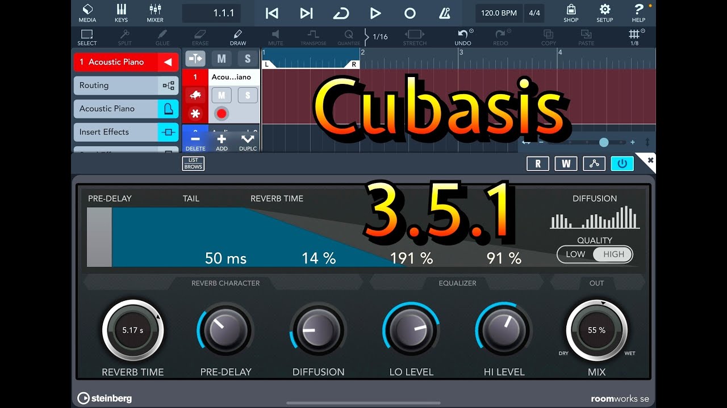This screenshot has height=408, width=727.
Task: Toggle the global solo S button
Action: click(248, 58)
